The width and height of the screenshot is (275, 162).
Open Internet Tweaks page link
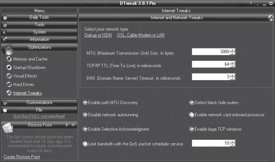pos(28,93)
